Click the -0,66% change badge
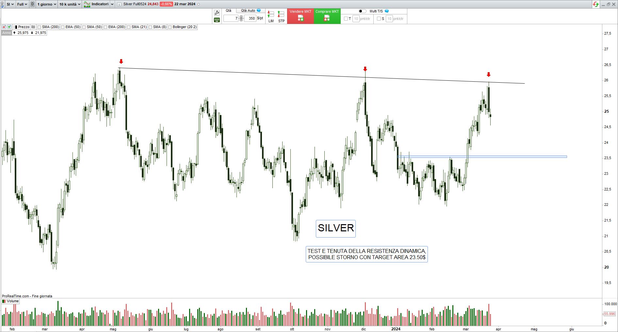This screenshot has height=332, width=618. coord(166,4)
